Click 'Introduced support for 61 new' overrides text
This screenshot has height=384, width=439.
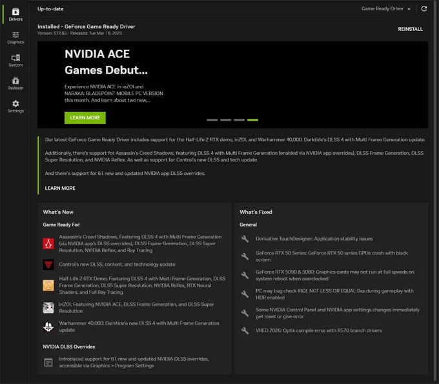click(134, 363)
